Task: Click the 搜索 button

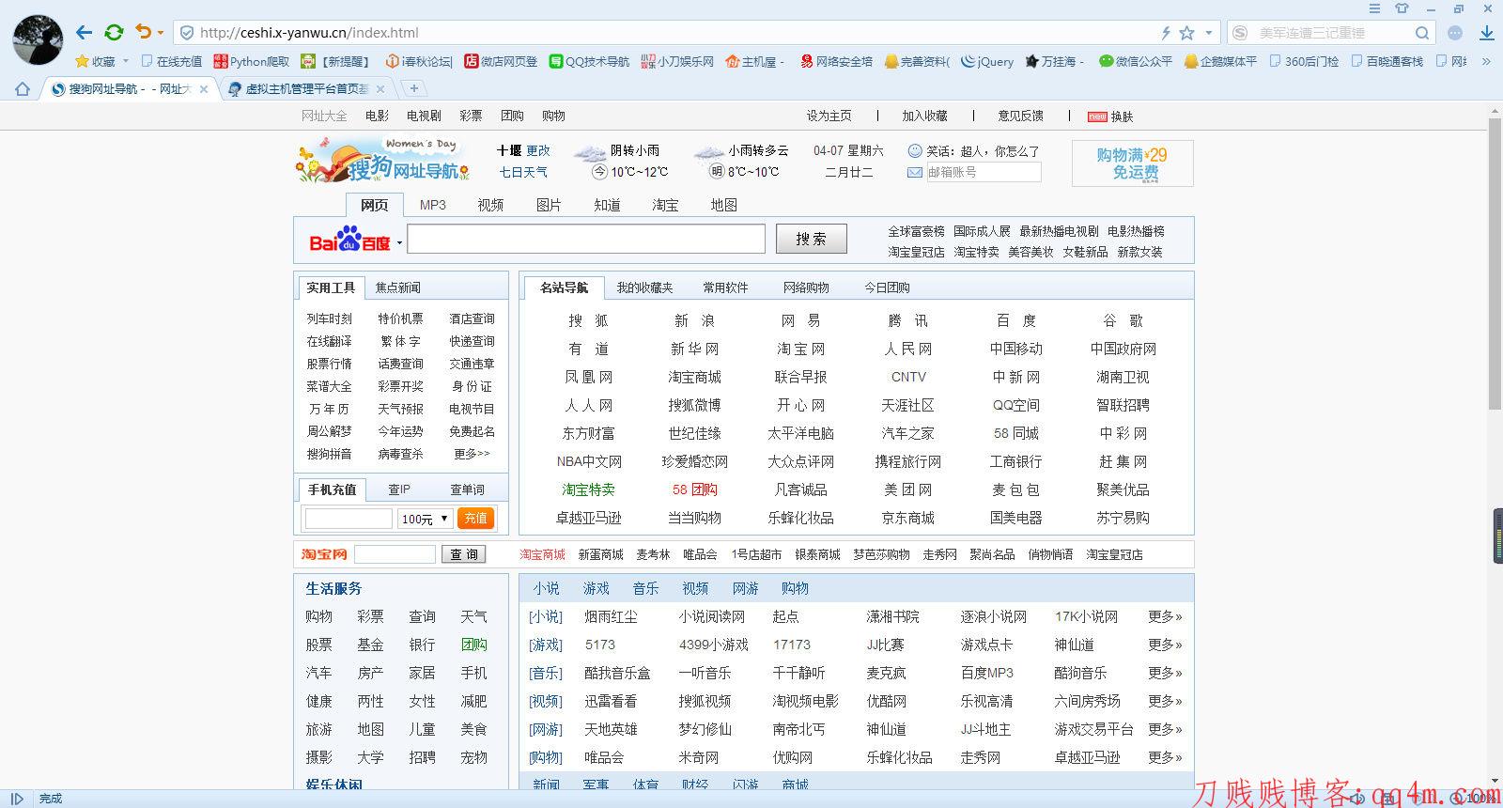Action: 811,239
